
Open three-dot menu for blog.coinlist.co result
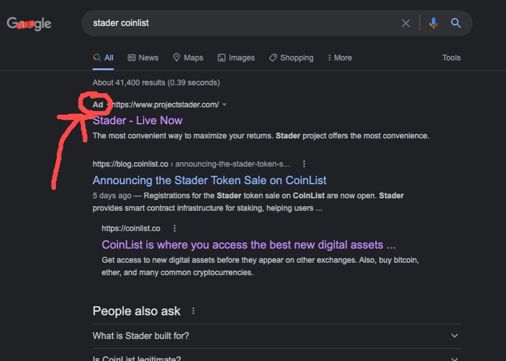(304, 164)
